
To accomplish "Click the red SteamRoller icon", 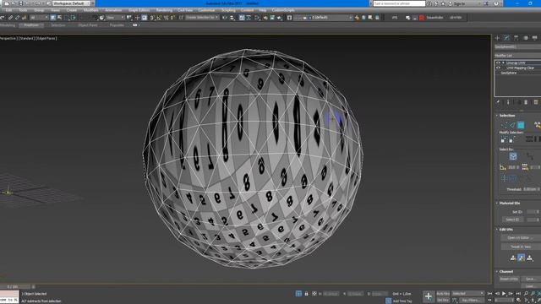I will coord(421,17).
